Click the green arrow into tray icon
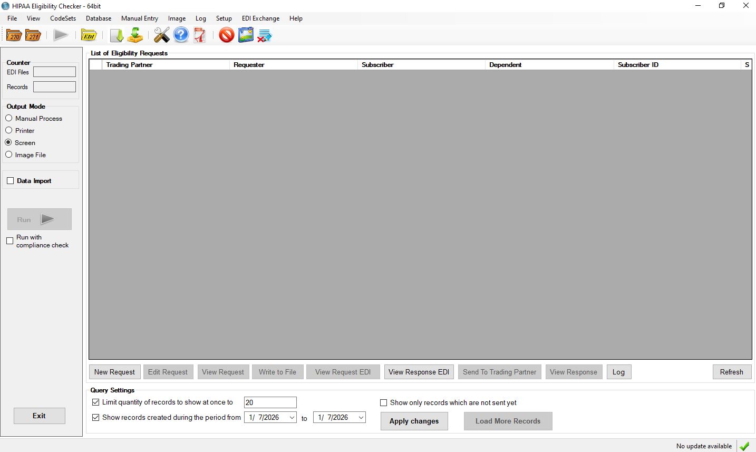756x452 pixels. pos(135,35)
